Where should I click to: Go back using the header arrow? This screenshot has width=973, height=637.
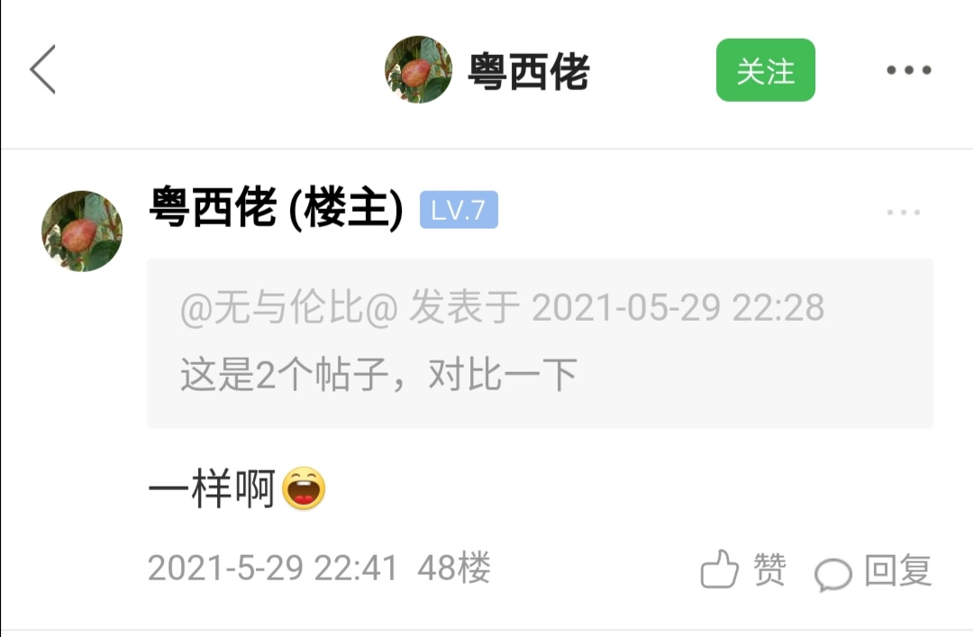pos(43,69)
